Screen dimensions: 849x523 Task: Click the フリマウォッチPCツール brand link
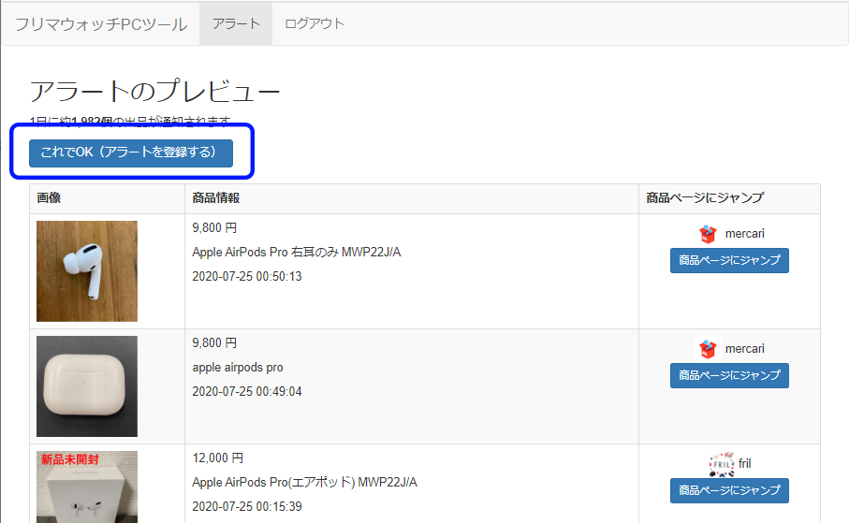(x=100, y=23)
